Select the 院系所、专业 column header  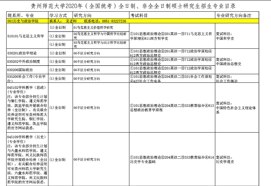20,16
